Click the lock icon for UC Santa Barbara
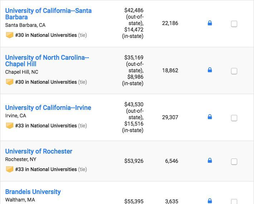 pyautogui.click(x=210, y=23)
